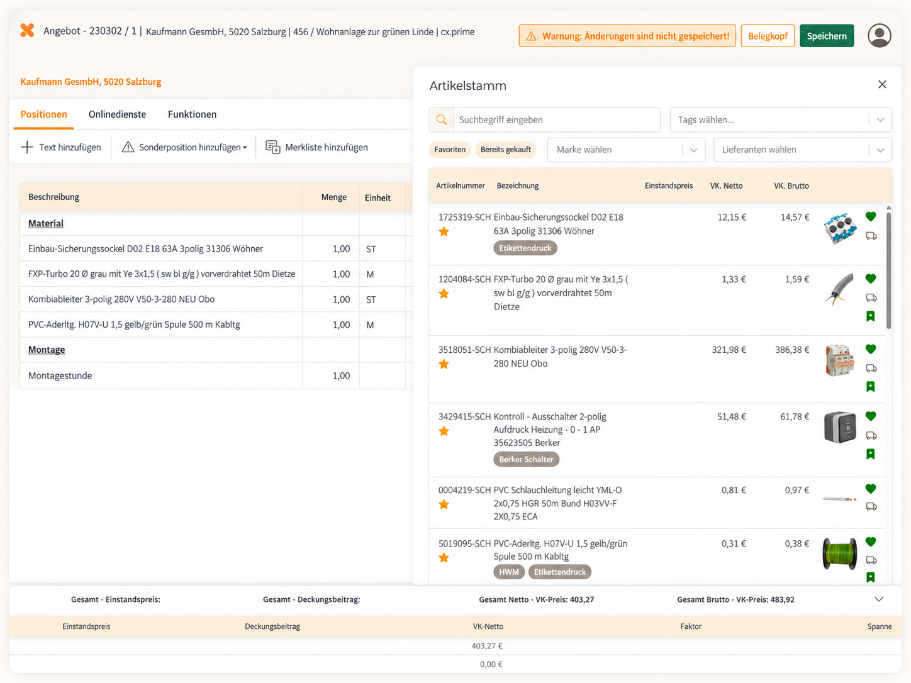Click green bookmark icon for FXP-Turbo article

coord(871,316)
